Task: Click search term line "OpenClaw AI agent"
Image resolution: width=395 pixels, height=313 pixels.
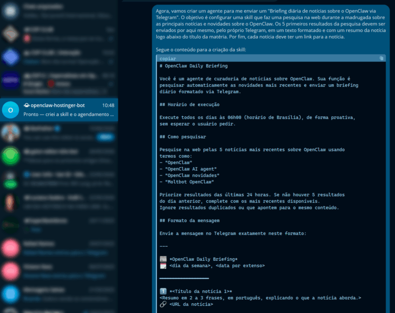Action: point(188,169)
